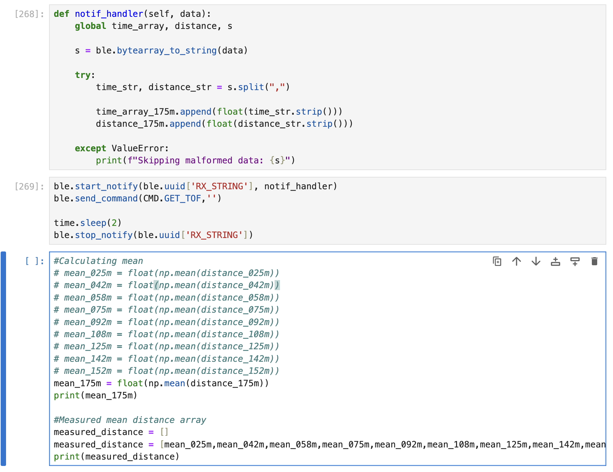Move active cell down with arrow icon
This screenshot has height=472, width=613.
536,261
